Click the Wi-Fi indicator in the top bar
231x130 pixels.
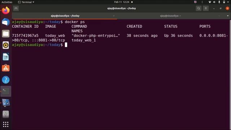(210, 2)
